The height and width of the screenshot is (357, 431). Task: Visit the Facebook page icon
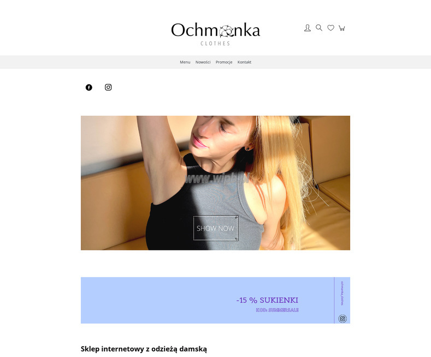(x=89, y=87)
